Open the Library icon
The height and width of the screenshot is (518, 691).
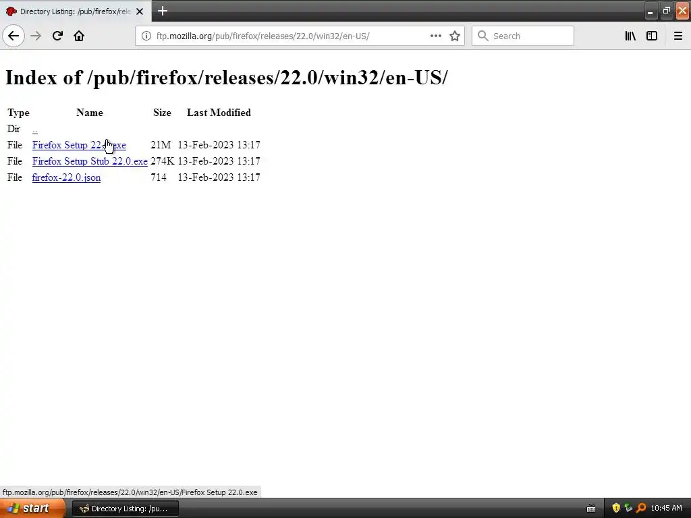(630, 36)
